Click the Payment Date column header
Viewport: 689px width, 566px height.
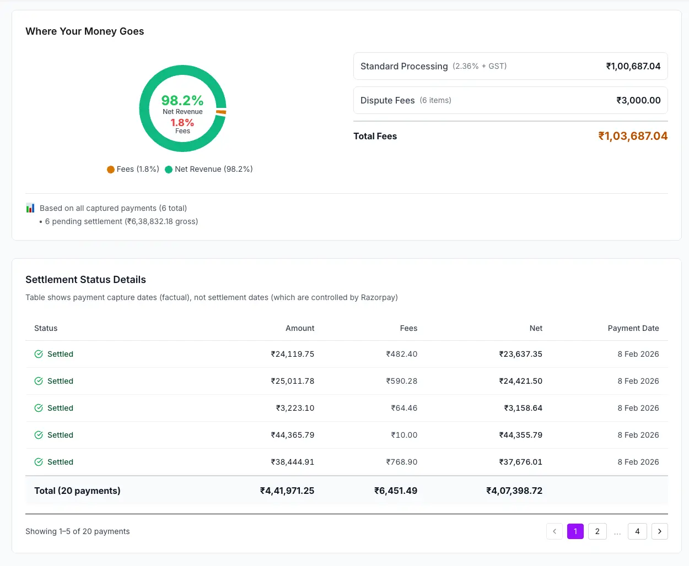[x=633, y=328]
